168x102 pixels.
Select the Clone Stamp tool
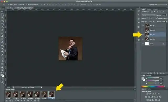click(x=2, y=36)
